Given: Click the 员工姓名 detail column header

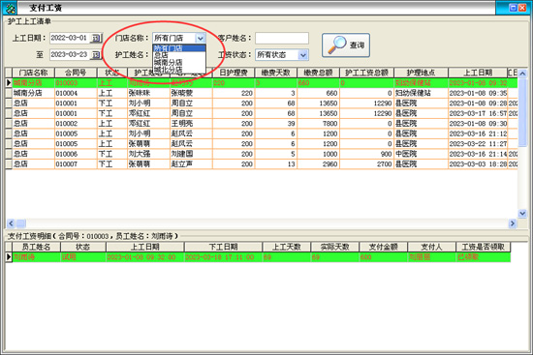Looking at the screenshot, I should pyautogui.click(x=37, y=247).
